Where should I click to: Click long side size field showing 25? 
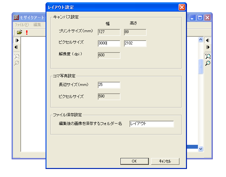109,85
